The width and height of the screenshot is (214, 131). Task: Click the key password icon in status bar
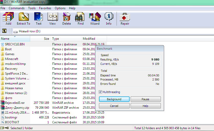pyautogui.click(x=7, y=128)
